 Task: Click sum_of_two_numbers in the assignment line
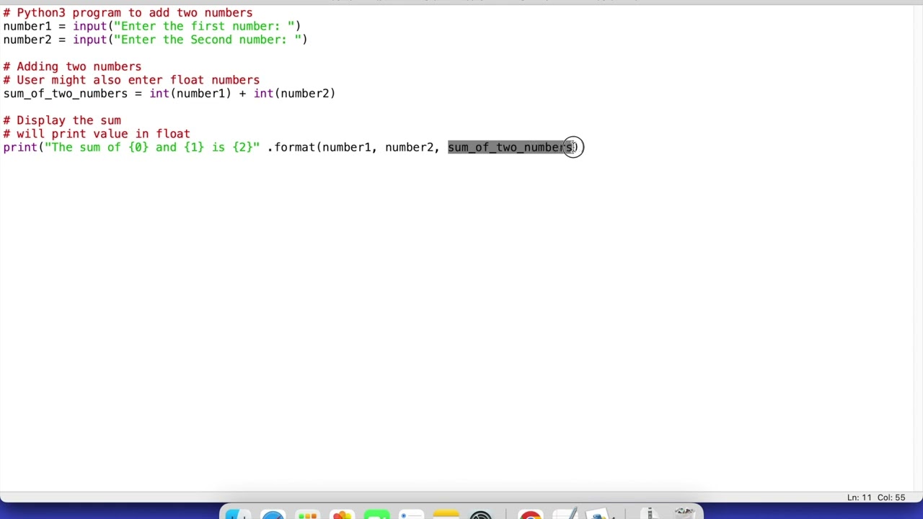tap(65, 94)
